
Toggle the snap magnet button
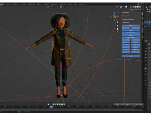pos(61,7)
